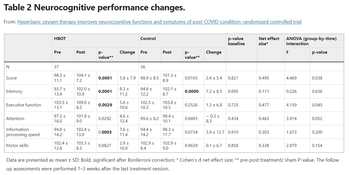Select the Attention F value 3.914

coord(291,119)
